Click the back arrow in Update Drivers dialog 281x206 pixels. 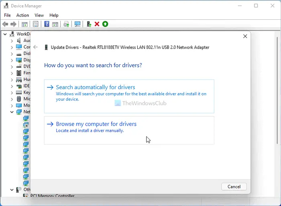pos(36,47)
